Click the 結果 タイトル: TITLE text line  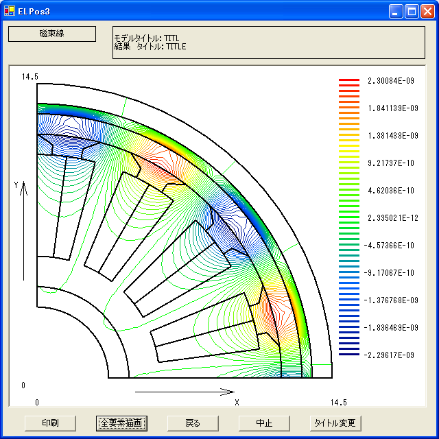tap(150, 47)
